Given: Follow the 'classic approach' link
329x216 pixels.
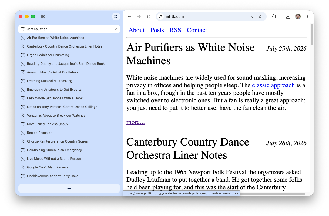Looking at the screenshot, I should coord(273,85).
